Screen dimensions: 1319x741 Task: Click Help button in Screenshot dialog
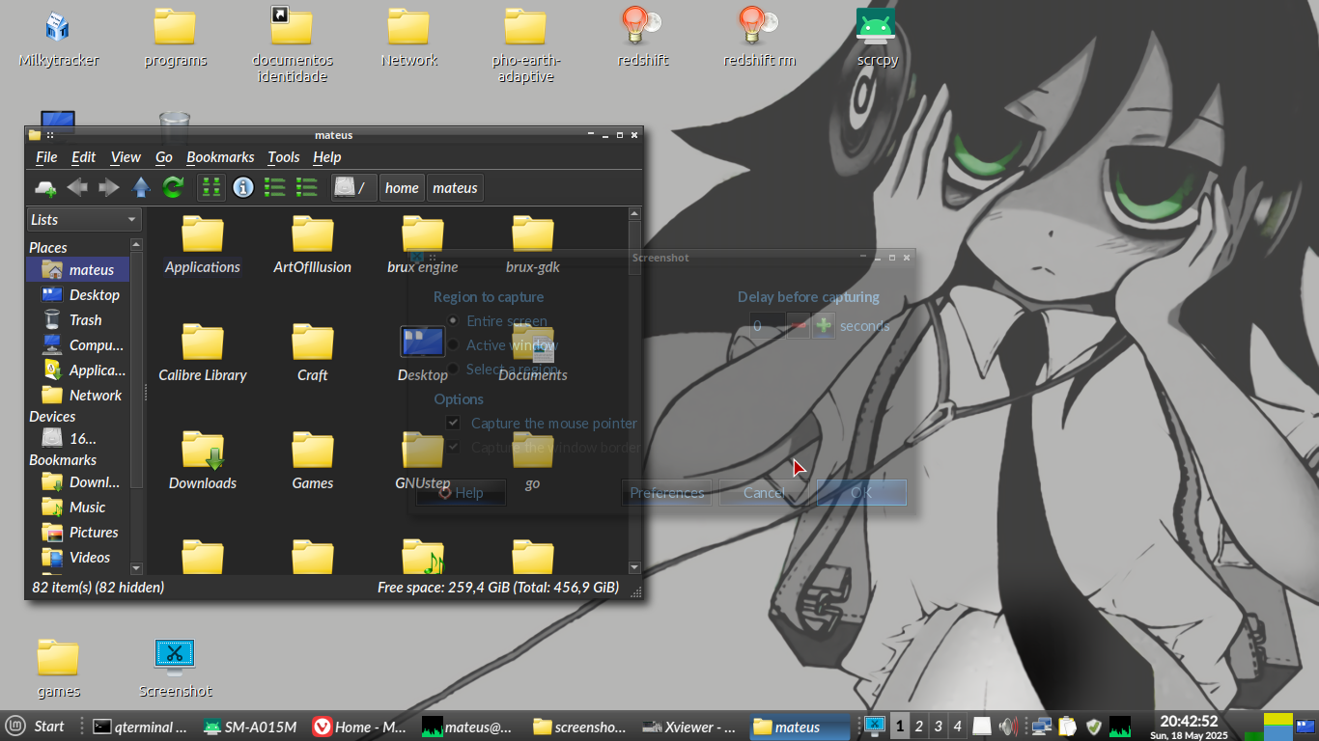point(462,492)
